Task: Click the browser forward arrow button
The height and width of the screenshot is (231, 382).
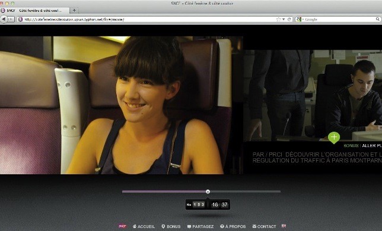Action: coord(11,19)
